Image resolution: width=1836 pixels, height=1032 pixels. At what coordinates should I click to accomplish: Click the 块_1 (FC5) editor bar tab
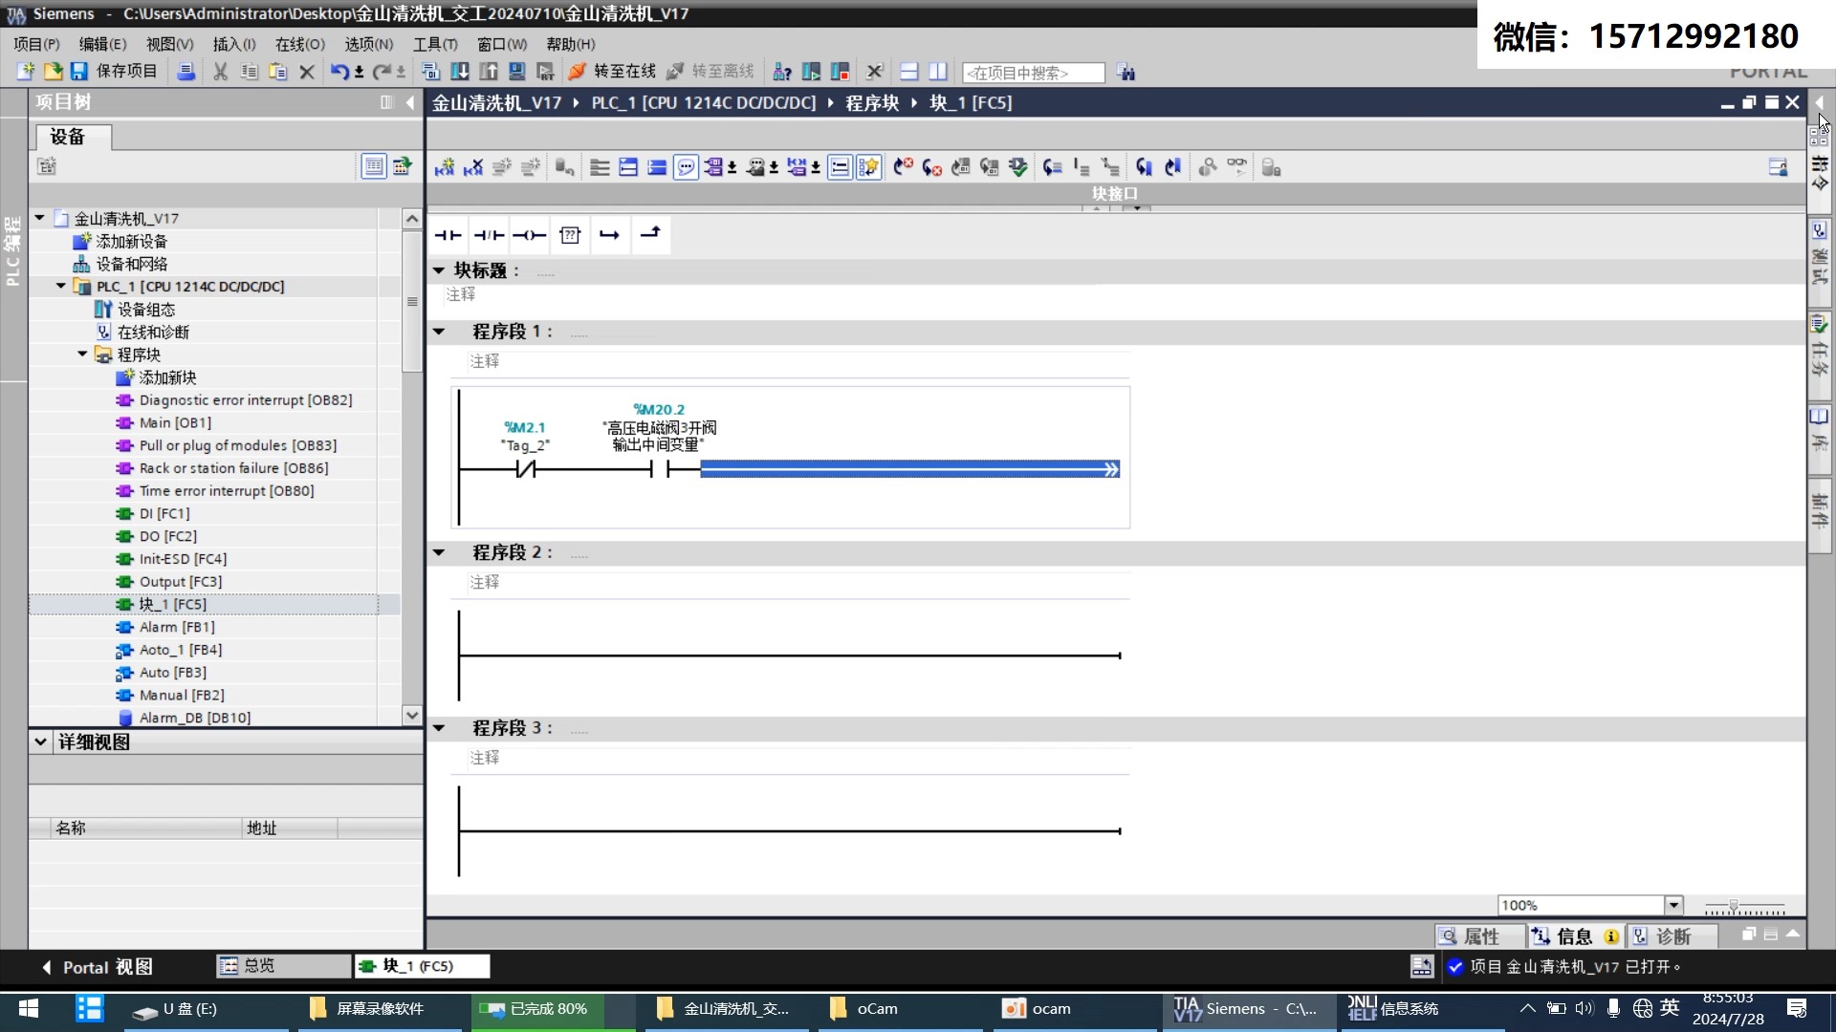[422, 966]
